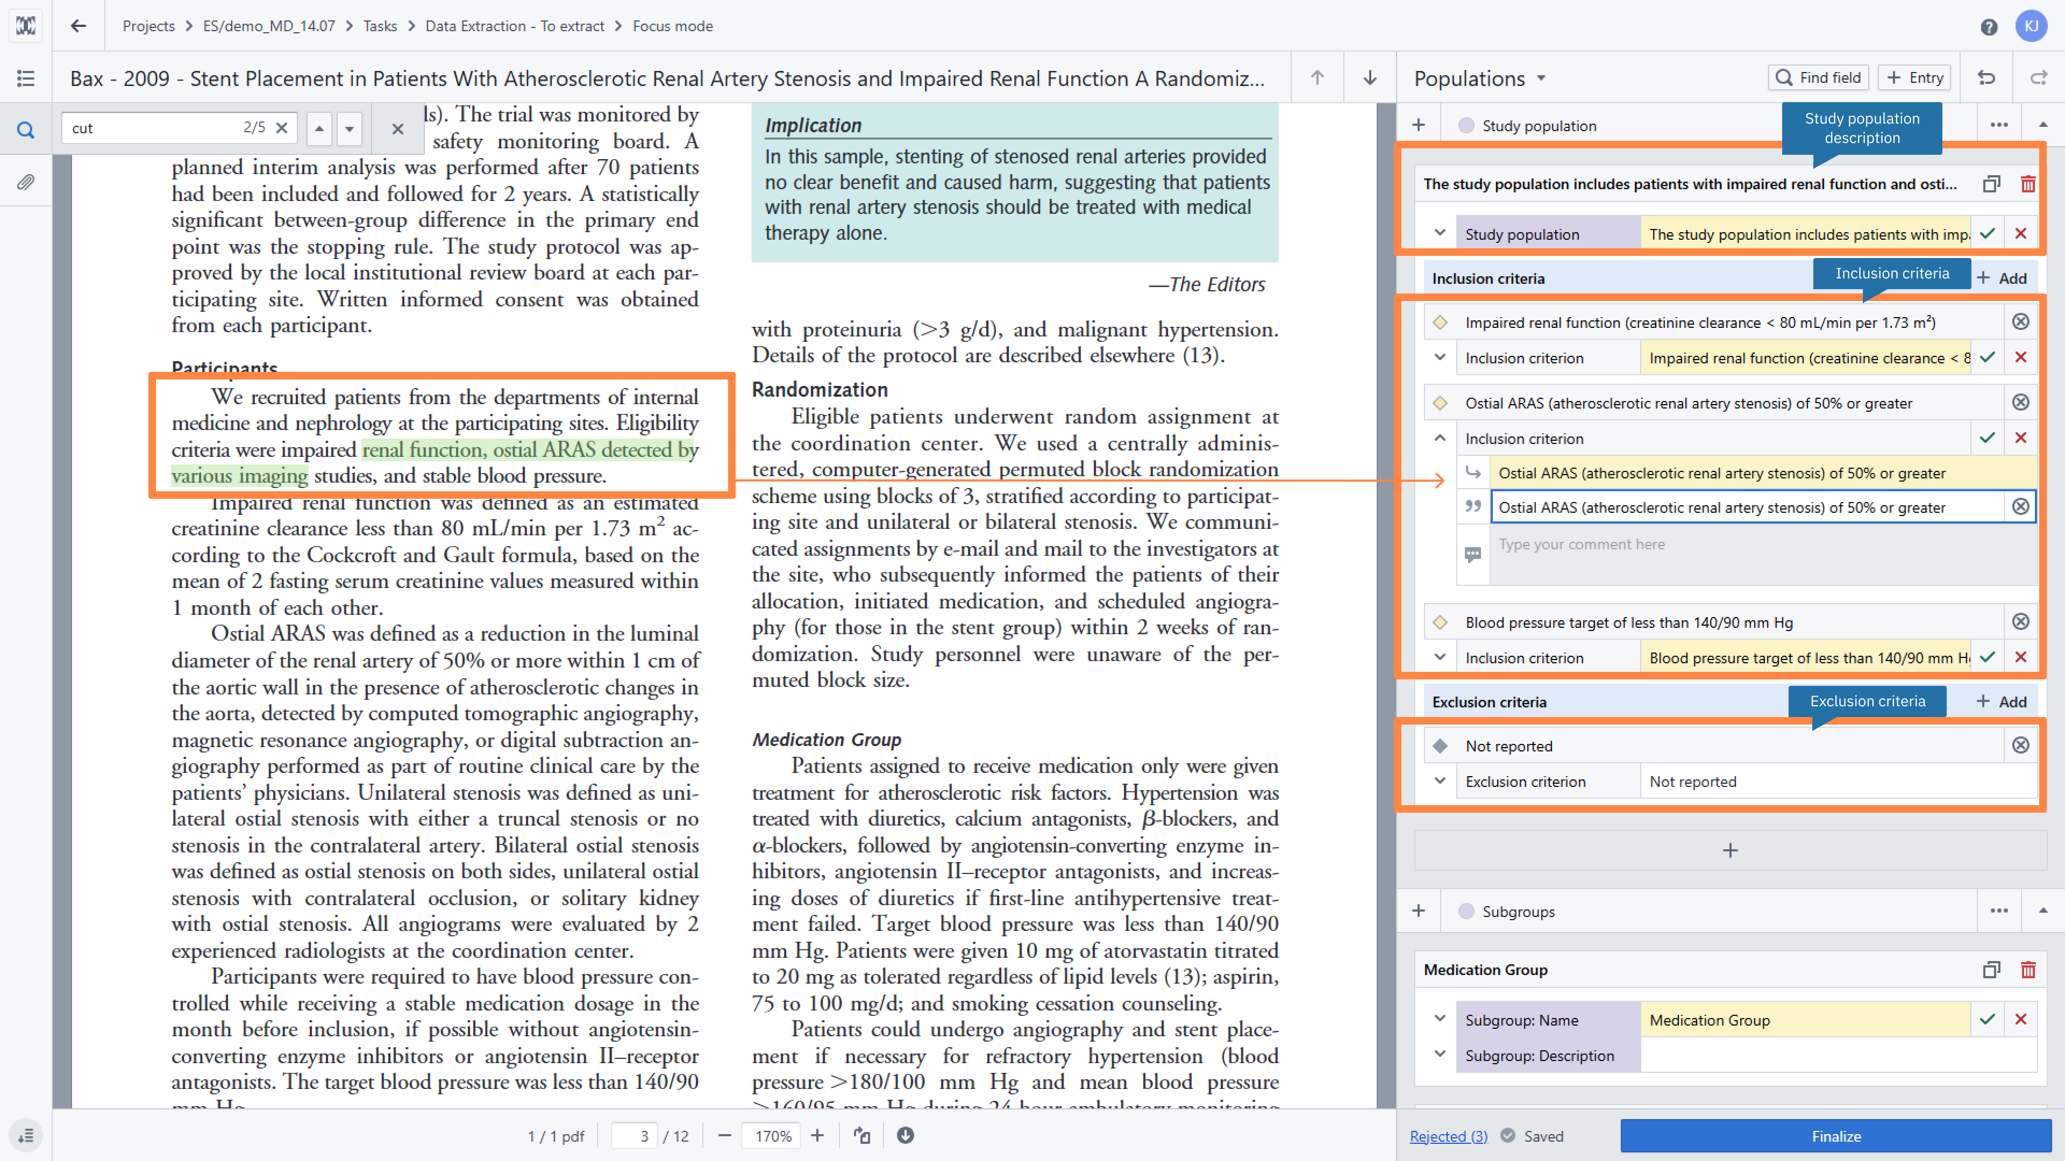Remove the Impaired renal function criterion
The image size is (2065, 1161).
[2021, 322]
